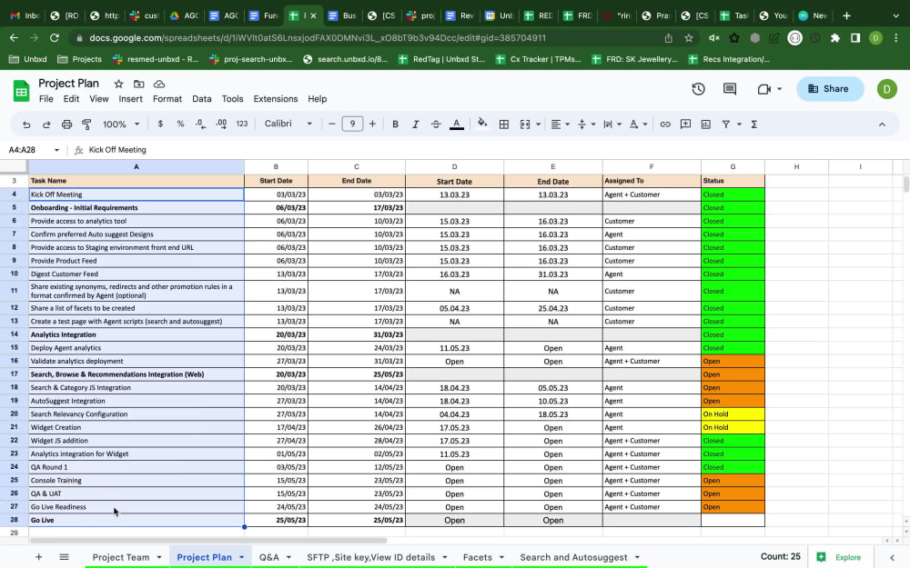
Task: Open the File menu
Action: [45, 99]
